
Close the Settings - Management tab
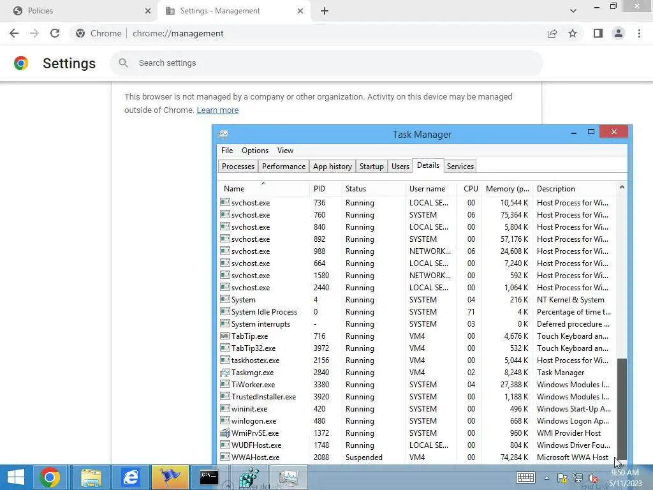click(x=300, y=11)
